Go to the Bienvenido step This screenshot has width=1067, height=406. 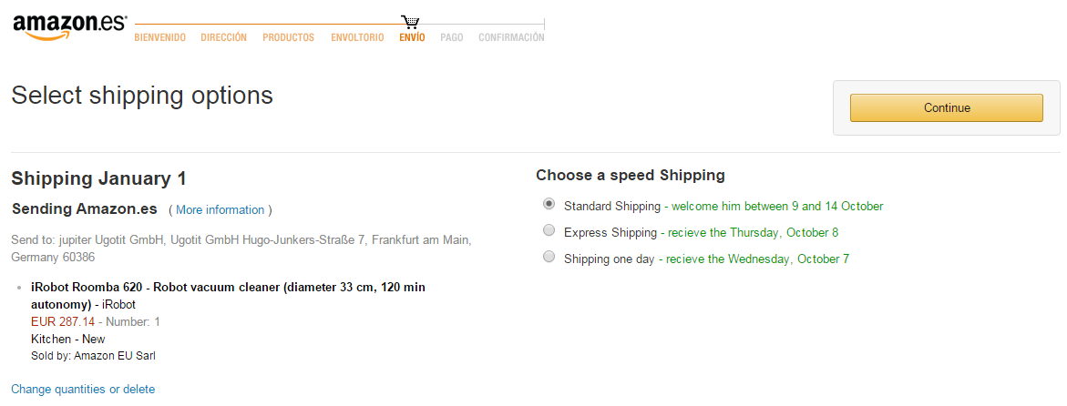[x=160, y=38]
